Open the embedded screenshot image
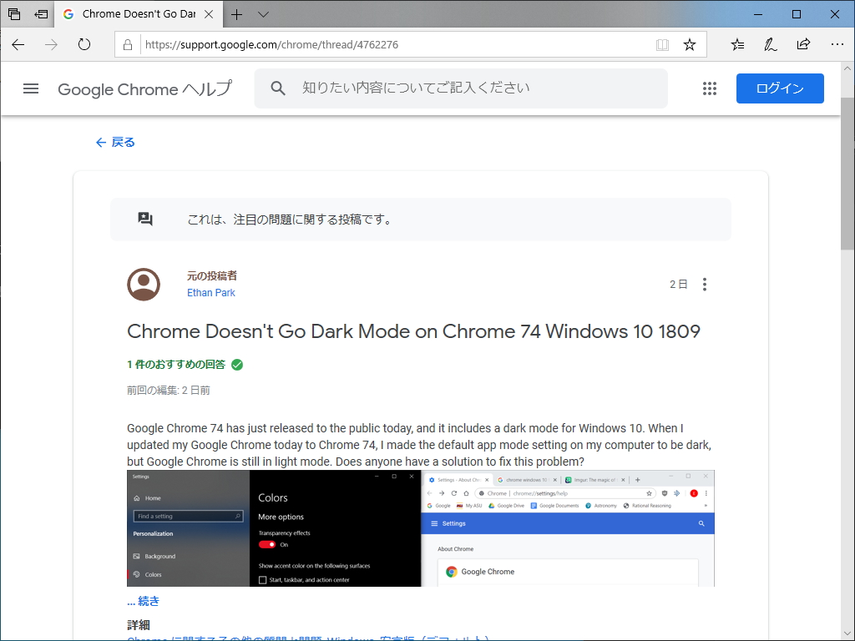 pos(421,528)
